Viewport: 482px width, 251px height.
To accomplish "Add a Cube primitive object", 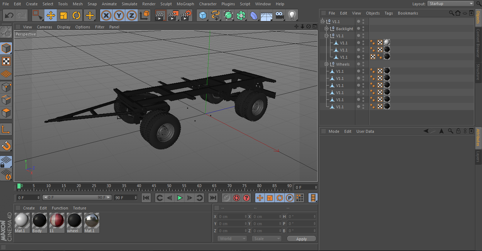I will 203,15.
